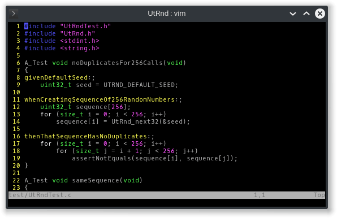Click the assertNotEquals call on line 19

pos(154,158)
